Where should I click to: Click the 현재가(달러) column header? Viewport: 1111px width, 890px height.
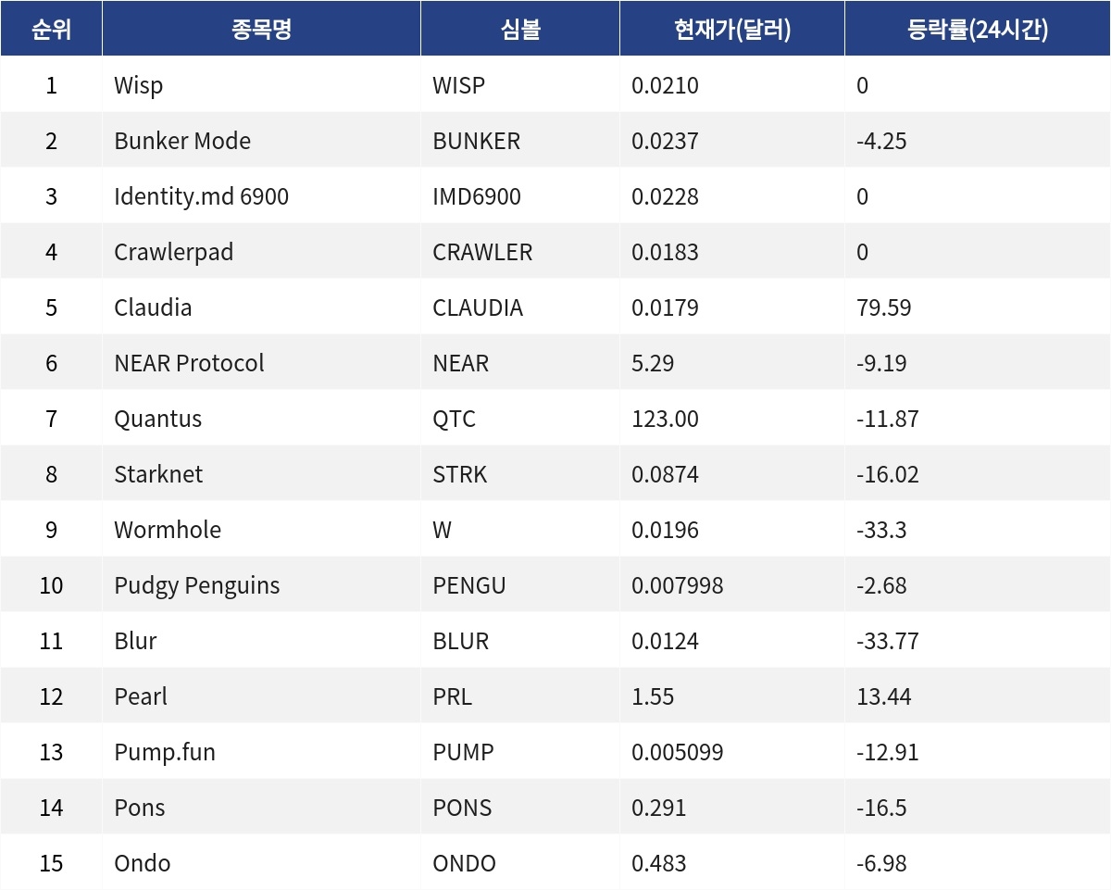click(x=732, y=29)
